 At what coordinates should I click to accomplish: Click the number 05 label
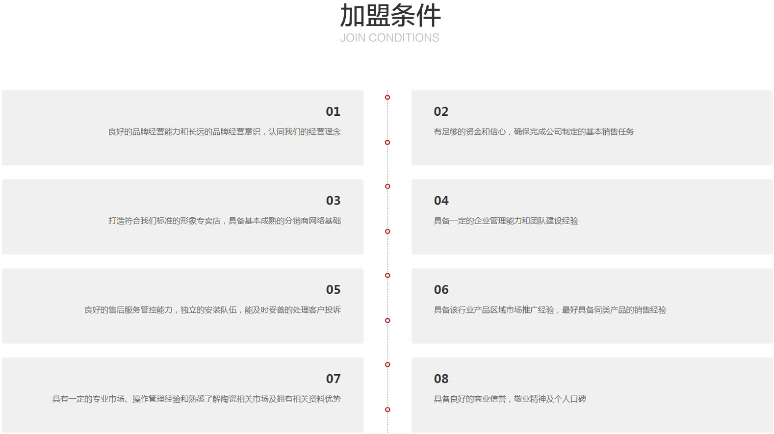[333, 290]
